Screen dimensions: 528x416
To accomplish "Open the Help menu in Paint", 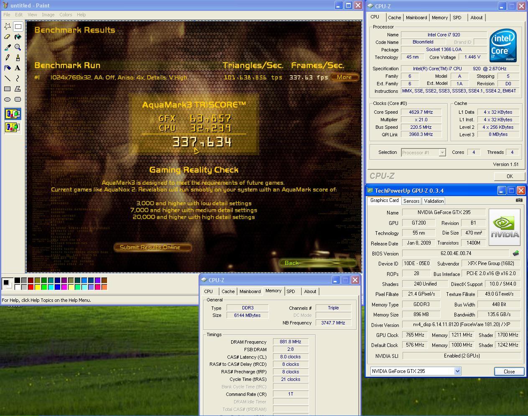I will 81,15.
